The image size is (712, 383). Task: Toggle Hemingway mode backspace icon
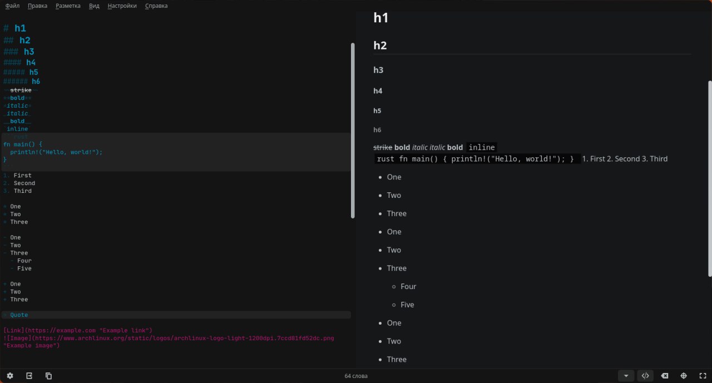[665, 376]
